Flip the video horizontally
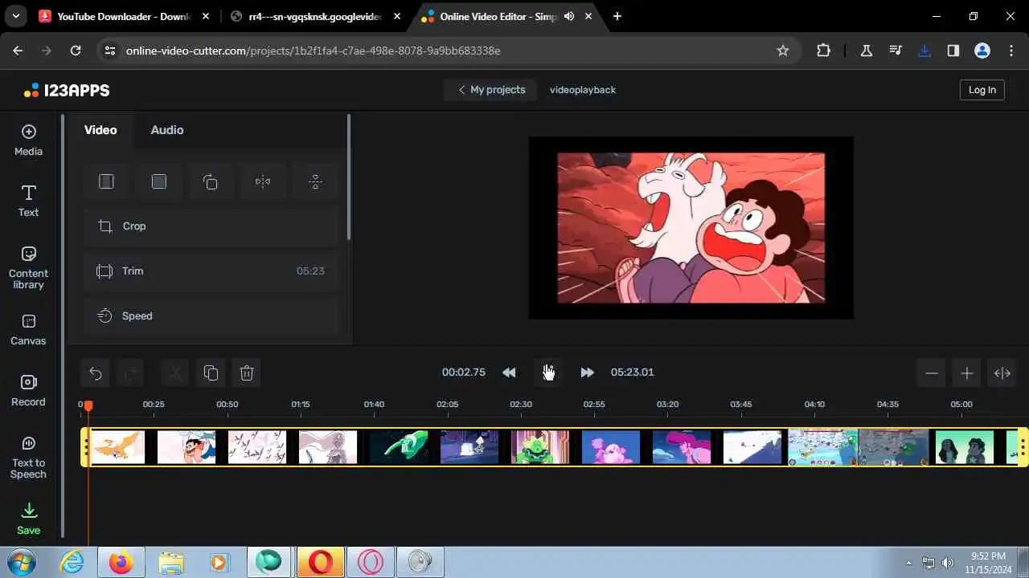This screenshot has height=578, width=1029. [x=263, y=181]
